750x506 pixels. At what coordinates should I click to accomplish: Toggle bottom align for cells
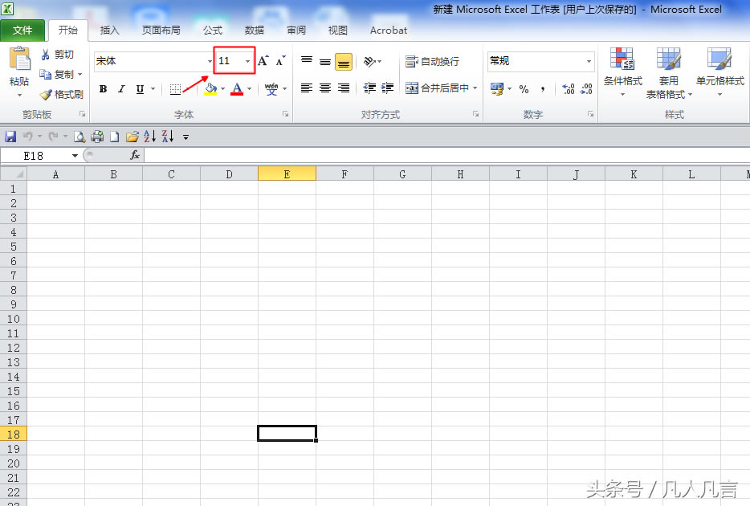pos(344,62)
